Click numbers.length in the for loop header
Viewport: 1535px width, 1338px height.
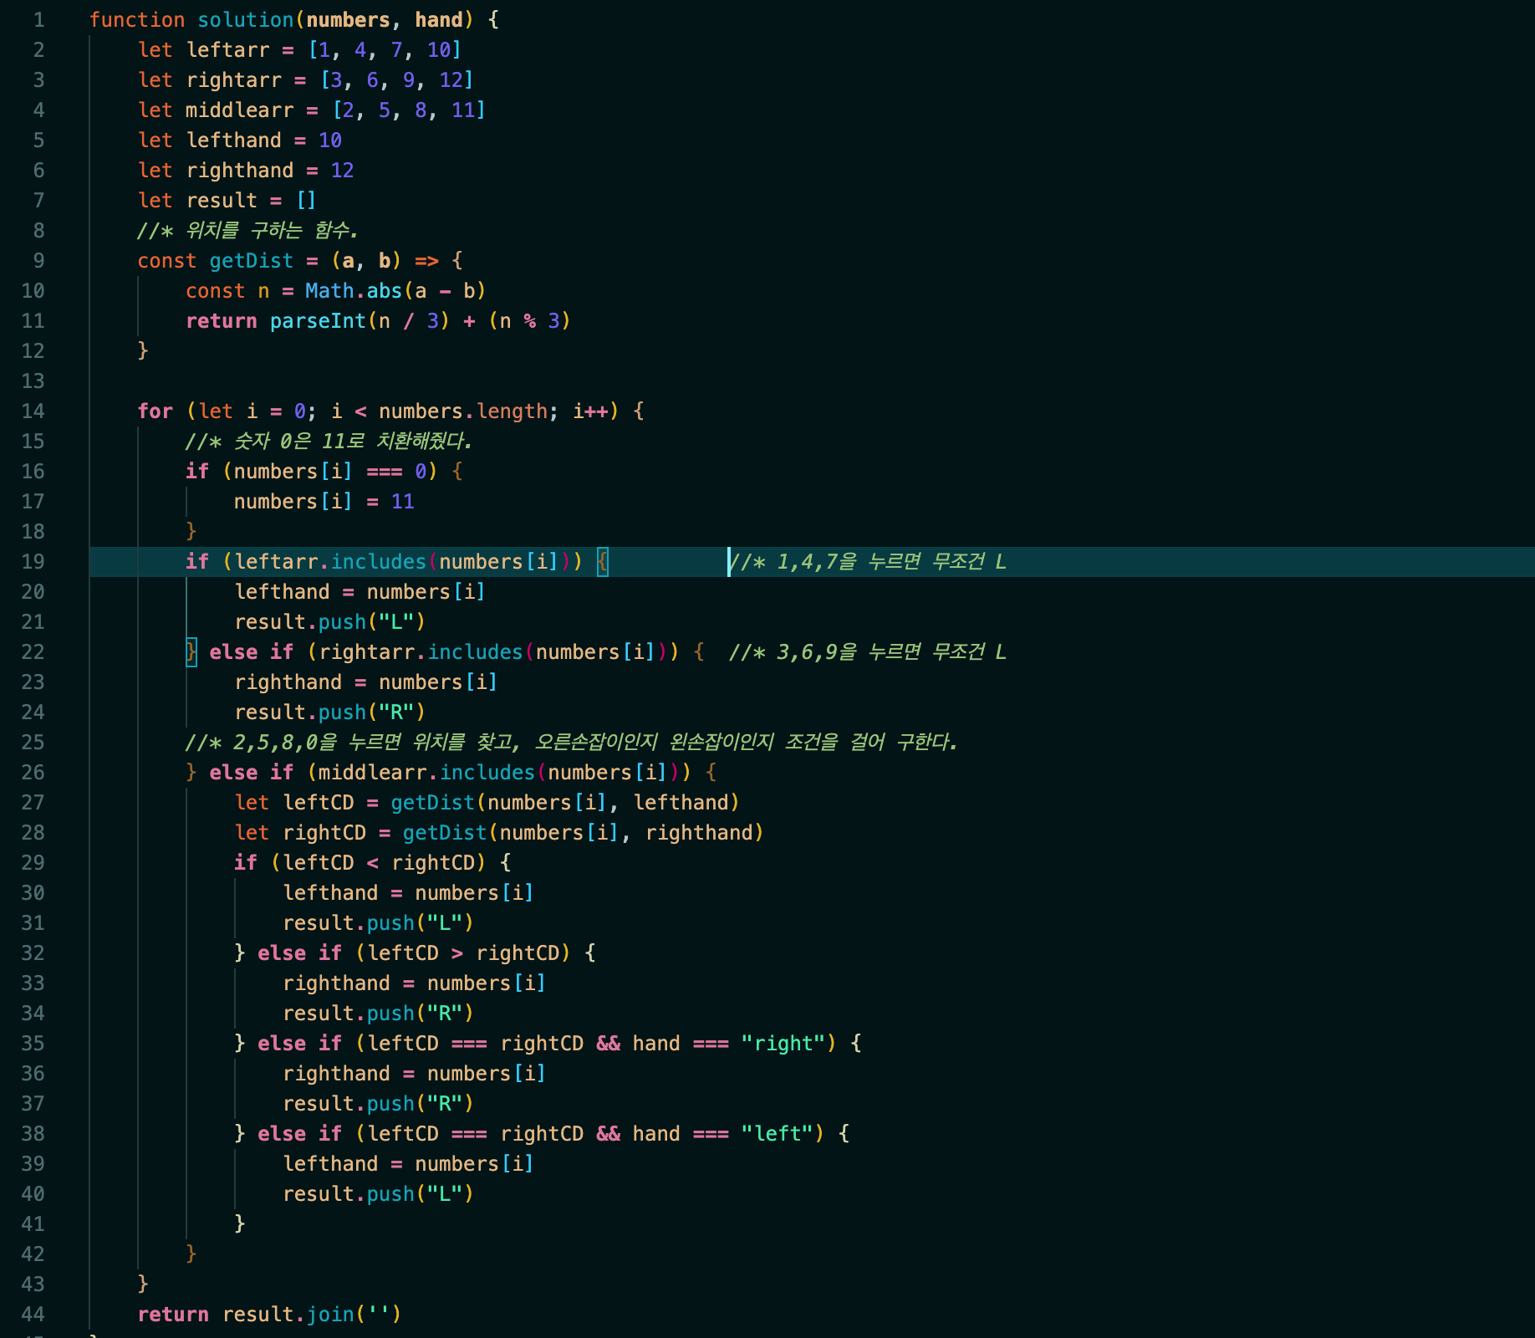click(462, 411)
